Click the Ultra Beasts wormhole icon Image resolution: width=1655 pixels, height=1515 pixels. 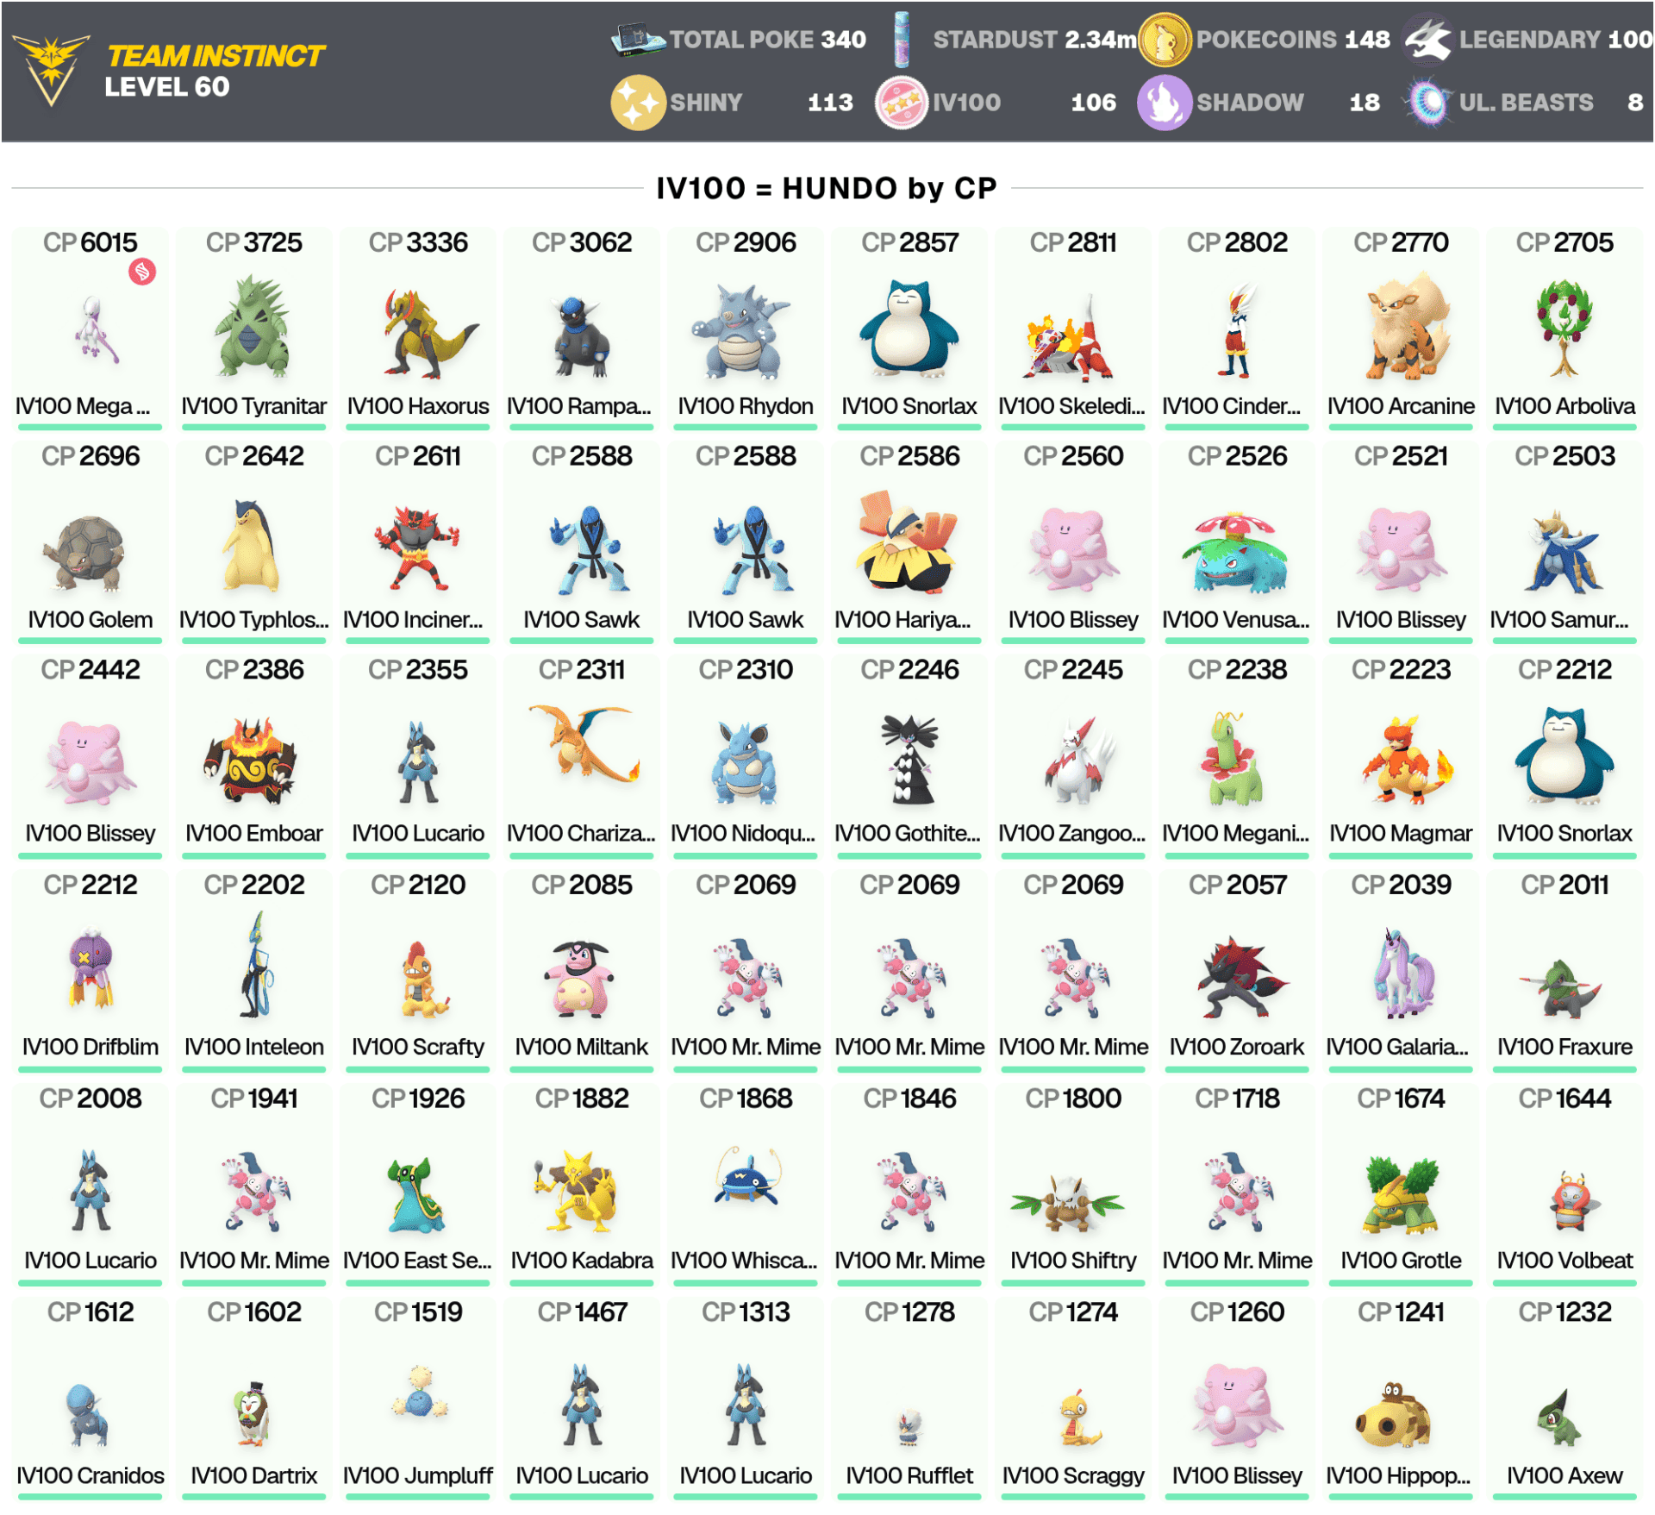(1428, 103)
